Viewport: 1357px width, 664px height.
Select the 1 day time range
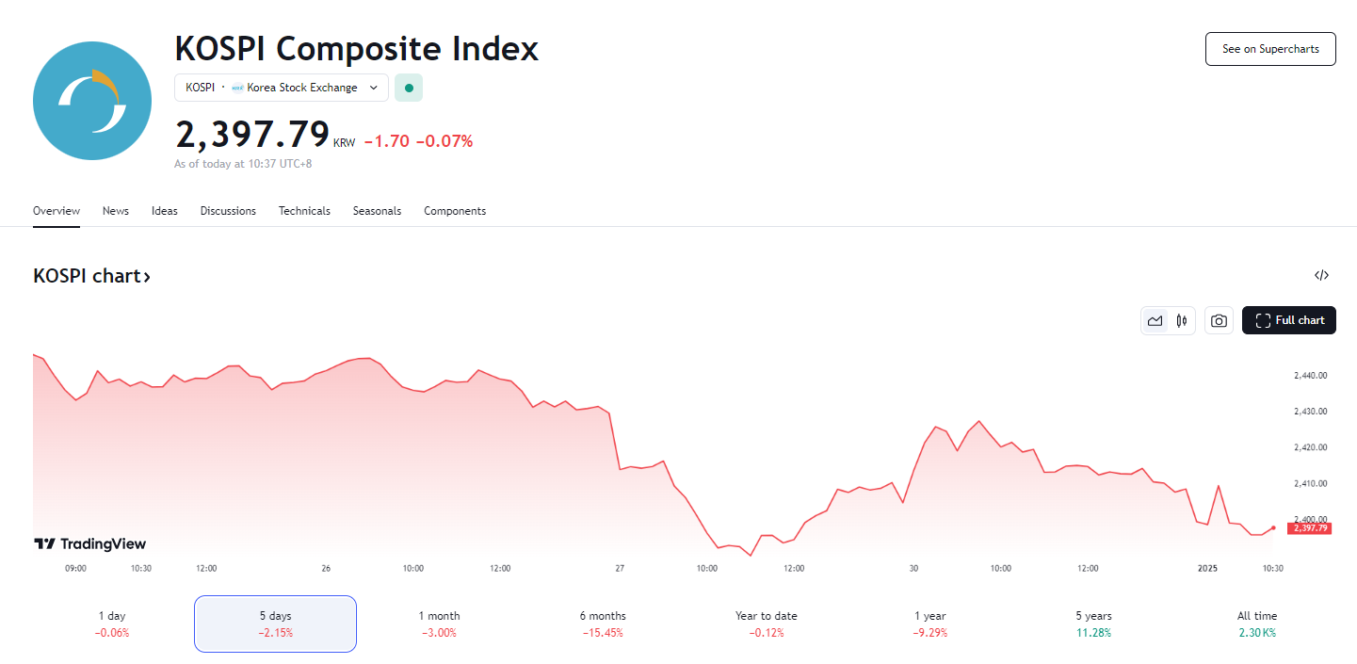112,624
